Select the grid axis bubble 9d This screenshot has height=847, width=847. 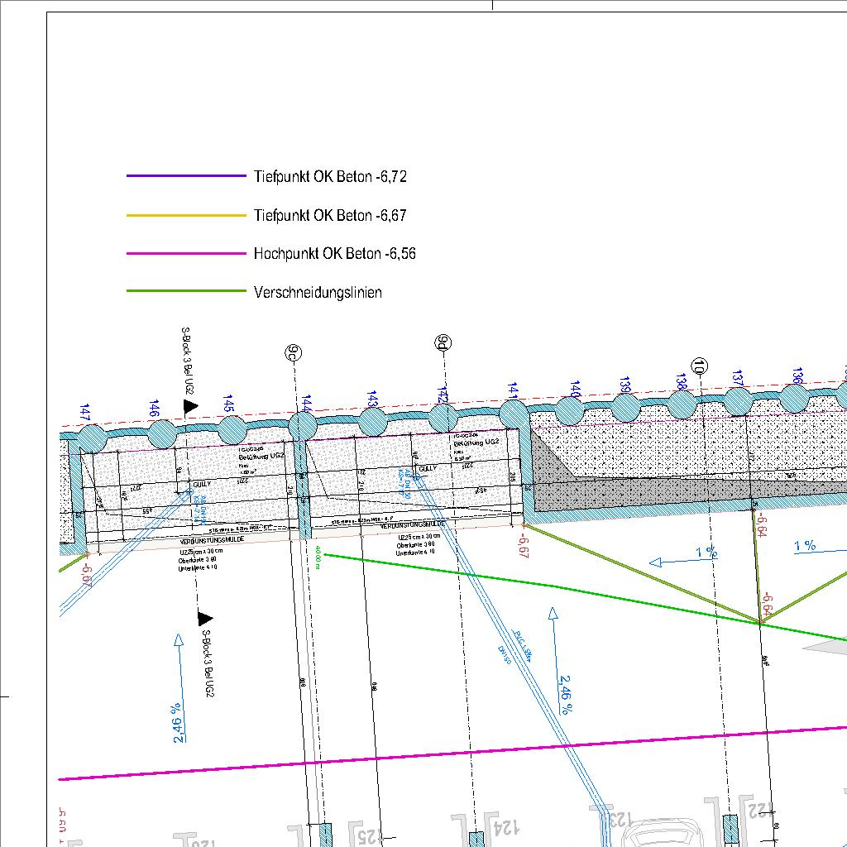pos(443,342)
